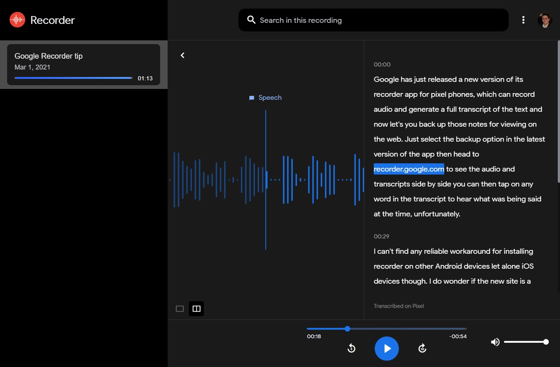Switch to split side-by-side view layout
This screenshot has width=560, height=367.
[196, 309]
